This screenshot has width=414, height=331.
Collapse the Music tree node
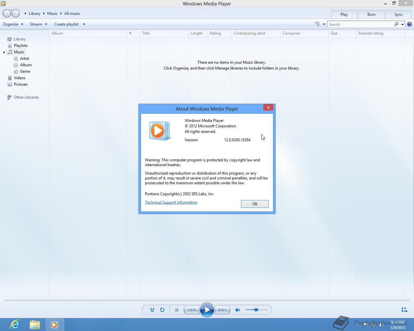(x=4, y=52)
